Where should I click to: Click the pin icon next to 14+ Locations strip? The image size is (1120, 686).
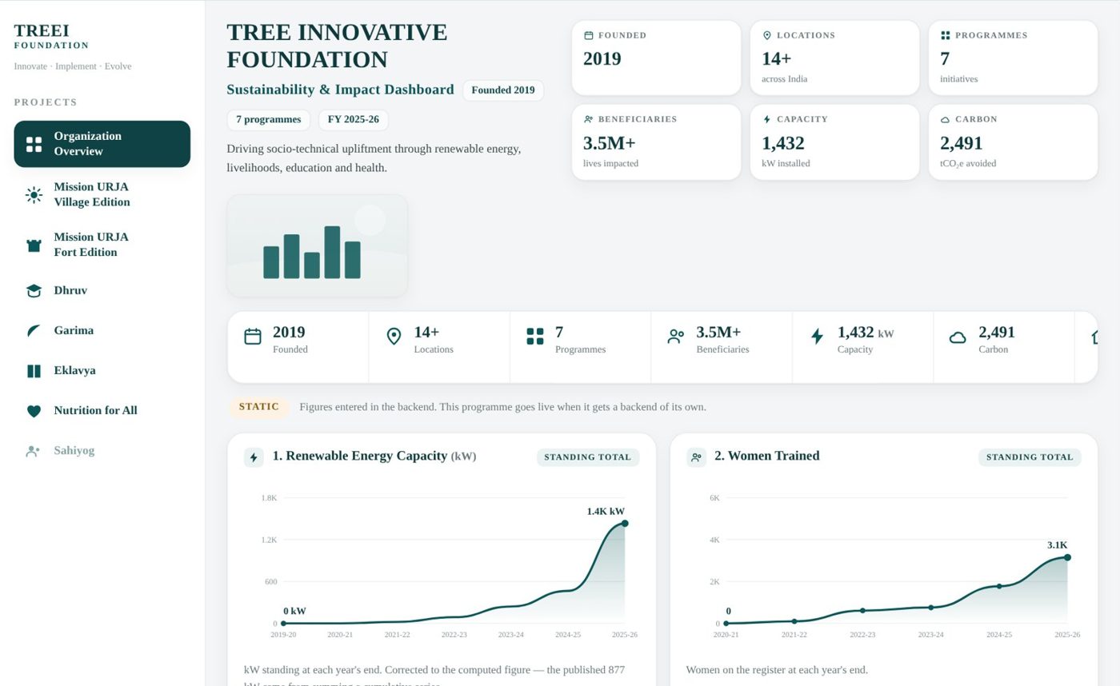394,337
